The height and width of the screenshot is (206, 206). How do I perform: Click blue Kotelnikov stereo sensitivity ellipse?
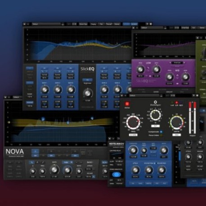click(x=116, y=175)
